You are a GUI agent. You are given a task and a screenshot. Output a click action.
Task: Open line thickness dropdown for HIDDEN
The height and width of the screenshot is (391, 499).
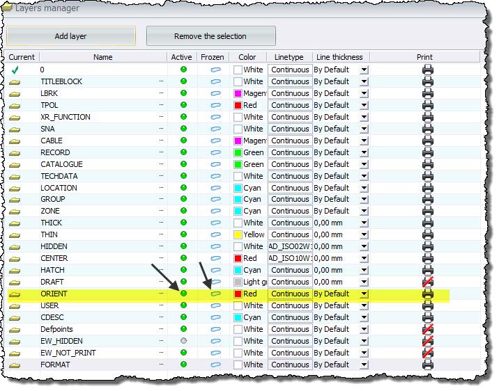(x=364, y=247)
